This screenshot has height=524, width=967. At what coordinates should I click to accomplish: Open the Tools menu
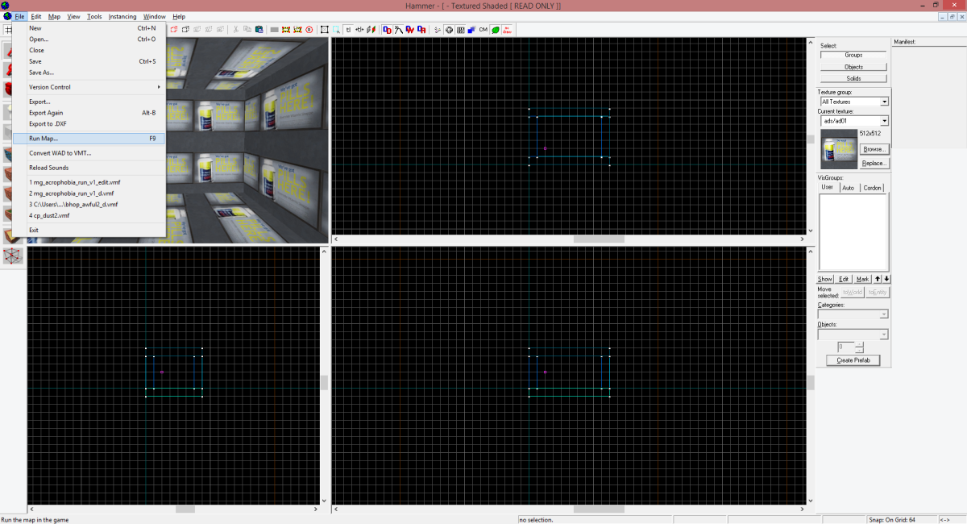[94, 16]
